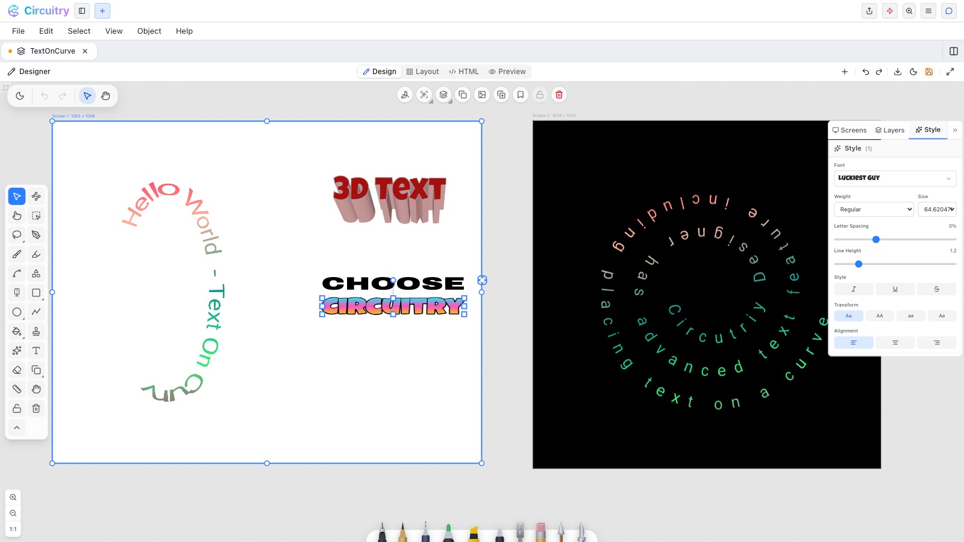Select the lasso tool

coord(17,235)
